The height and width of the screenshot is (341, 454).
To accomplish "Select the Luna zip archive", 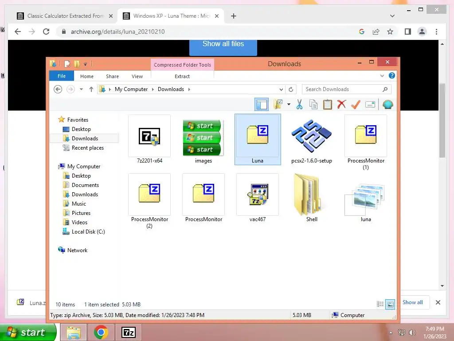I will (x=258, y=139).
